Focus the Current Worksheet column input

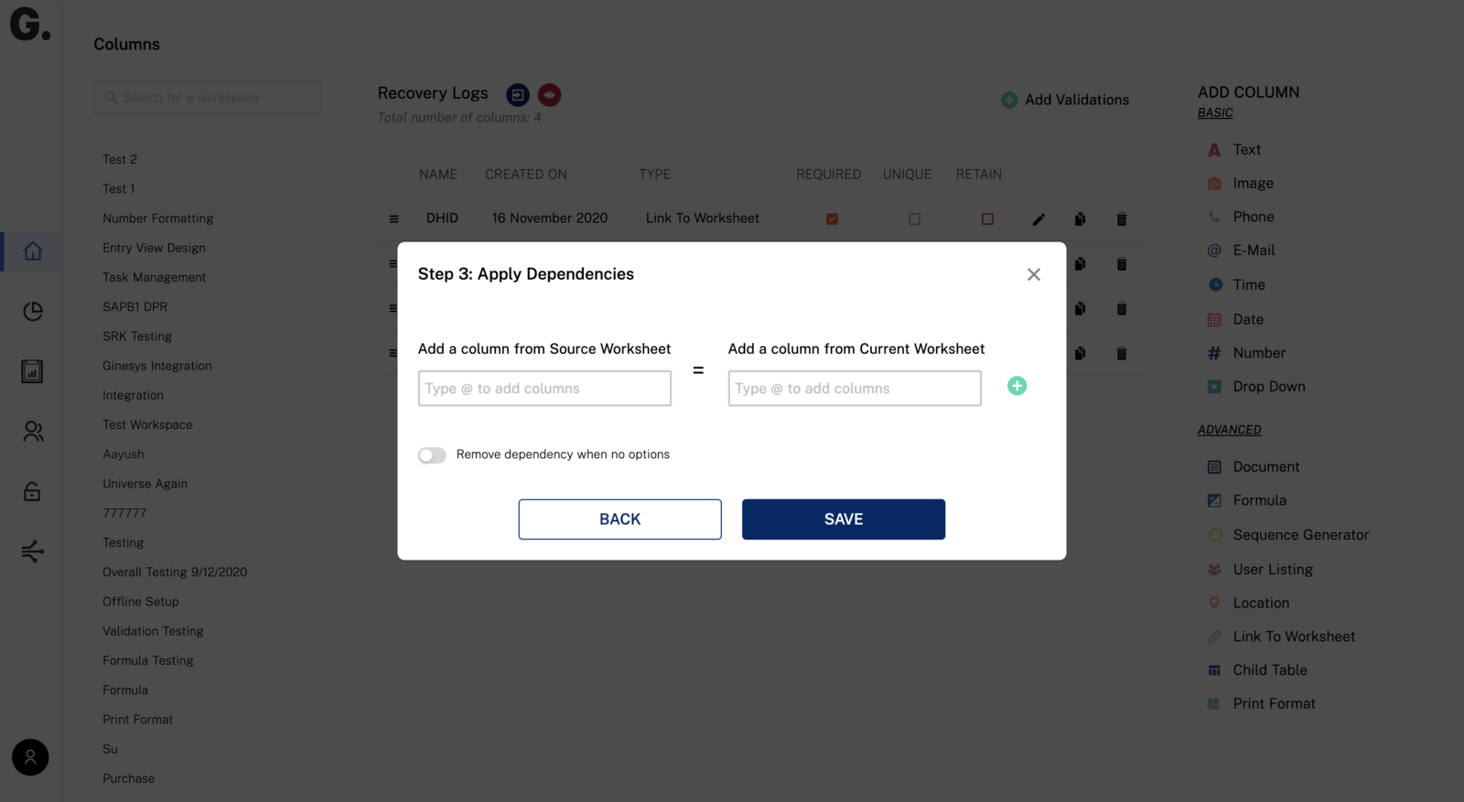tap(855, 388)
